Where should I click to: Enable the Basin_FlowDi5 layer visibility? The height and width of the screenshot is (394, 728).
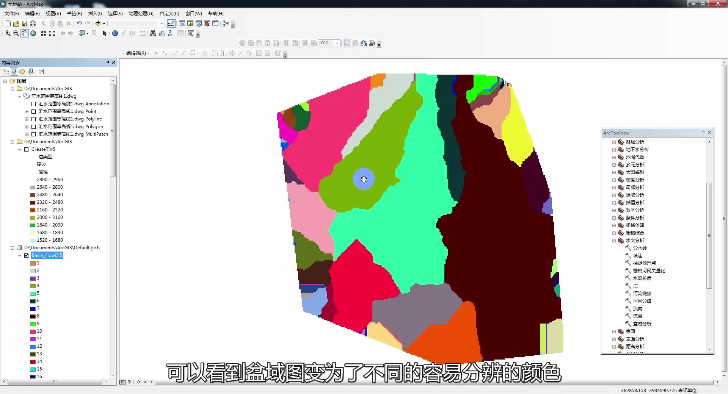27,255
